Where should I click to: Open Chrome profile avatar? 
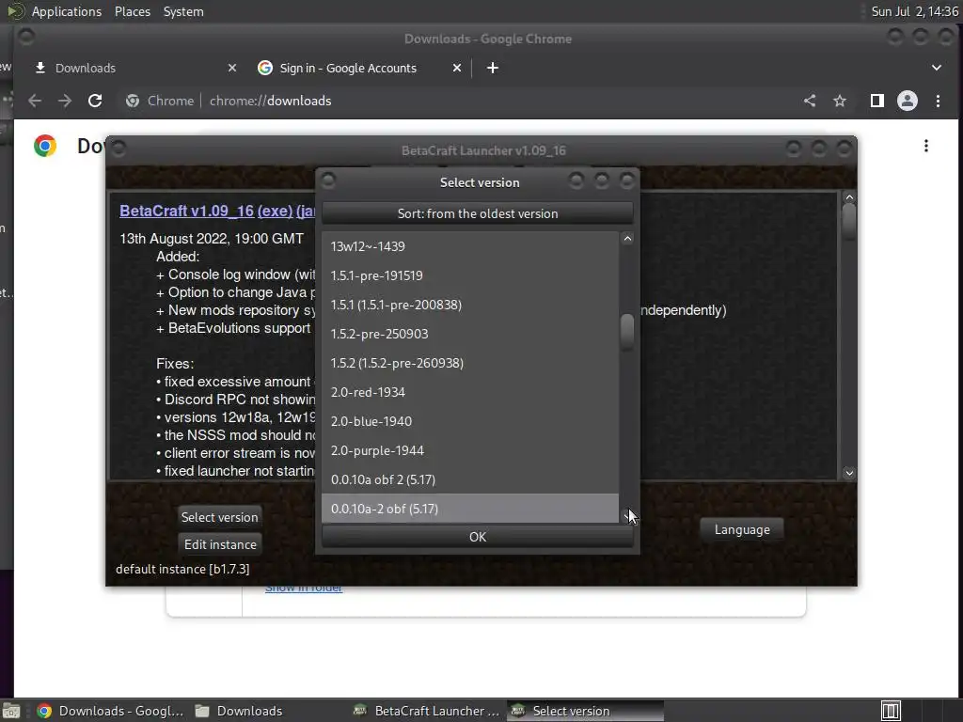(908, 101)
